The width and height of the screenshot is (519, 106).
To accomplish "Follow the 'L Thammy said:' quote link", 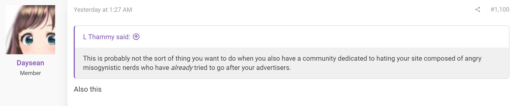I will click(106, 37).
